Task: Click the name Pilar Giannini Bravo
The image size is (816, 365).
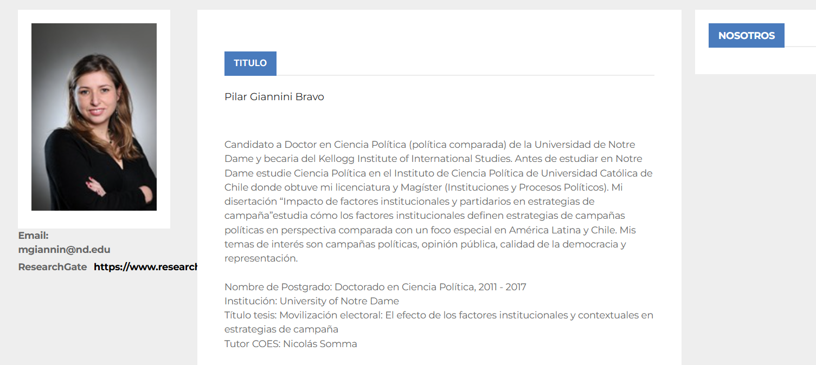Action: click(274, 97)
